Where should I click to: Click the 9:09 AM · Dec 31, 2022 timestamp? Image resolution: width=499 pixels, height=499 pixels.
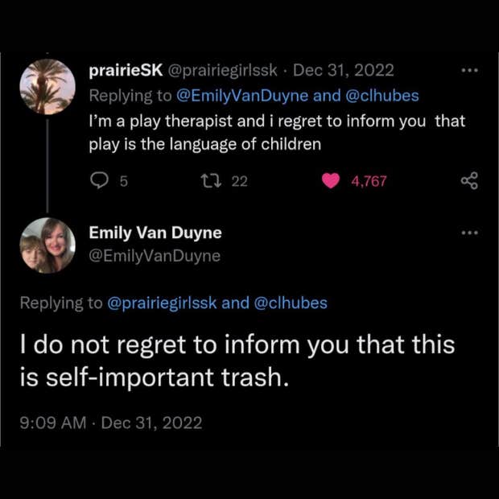coord(112,423)
